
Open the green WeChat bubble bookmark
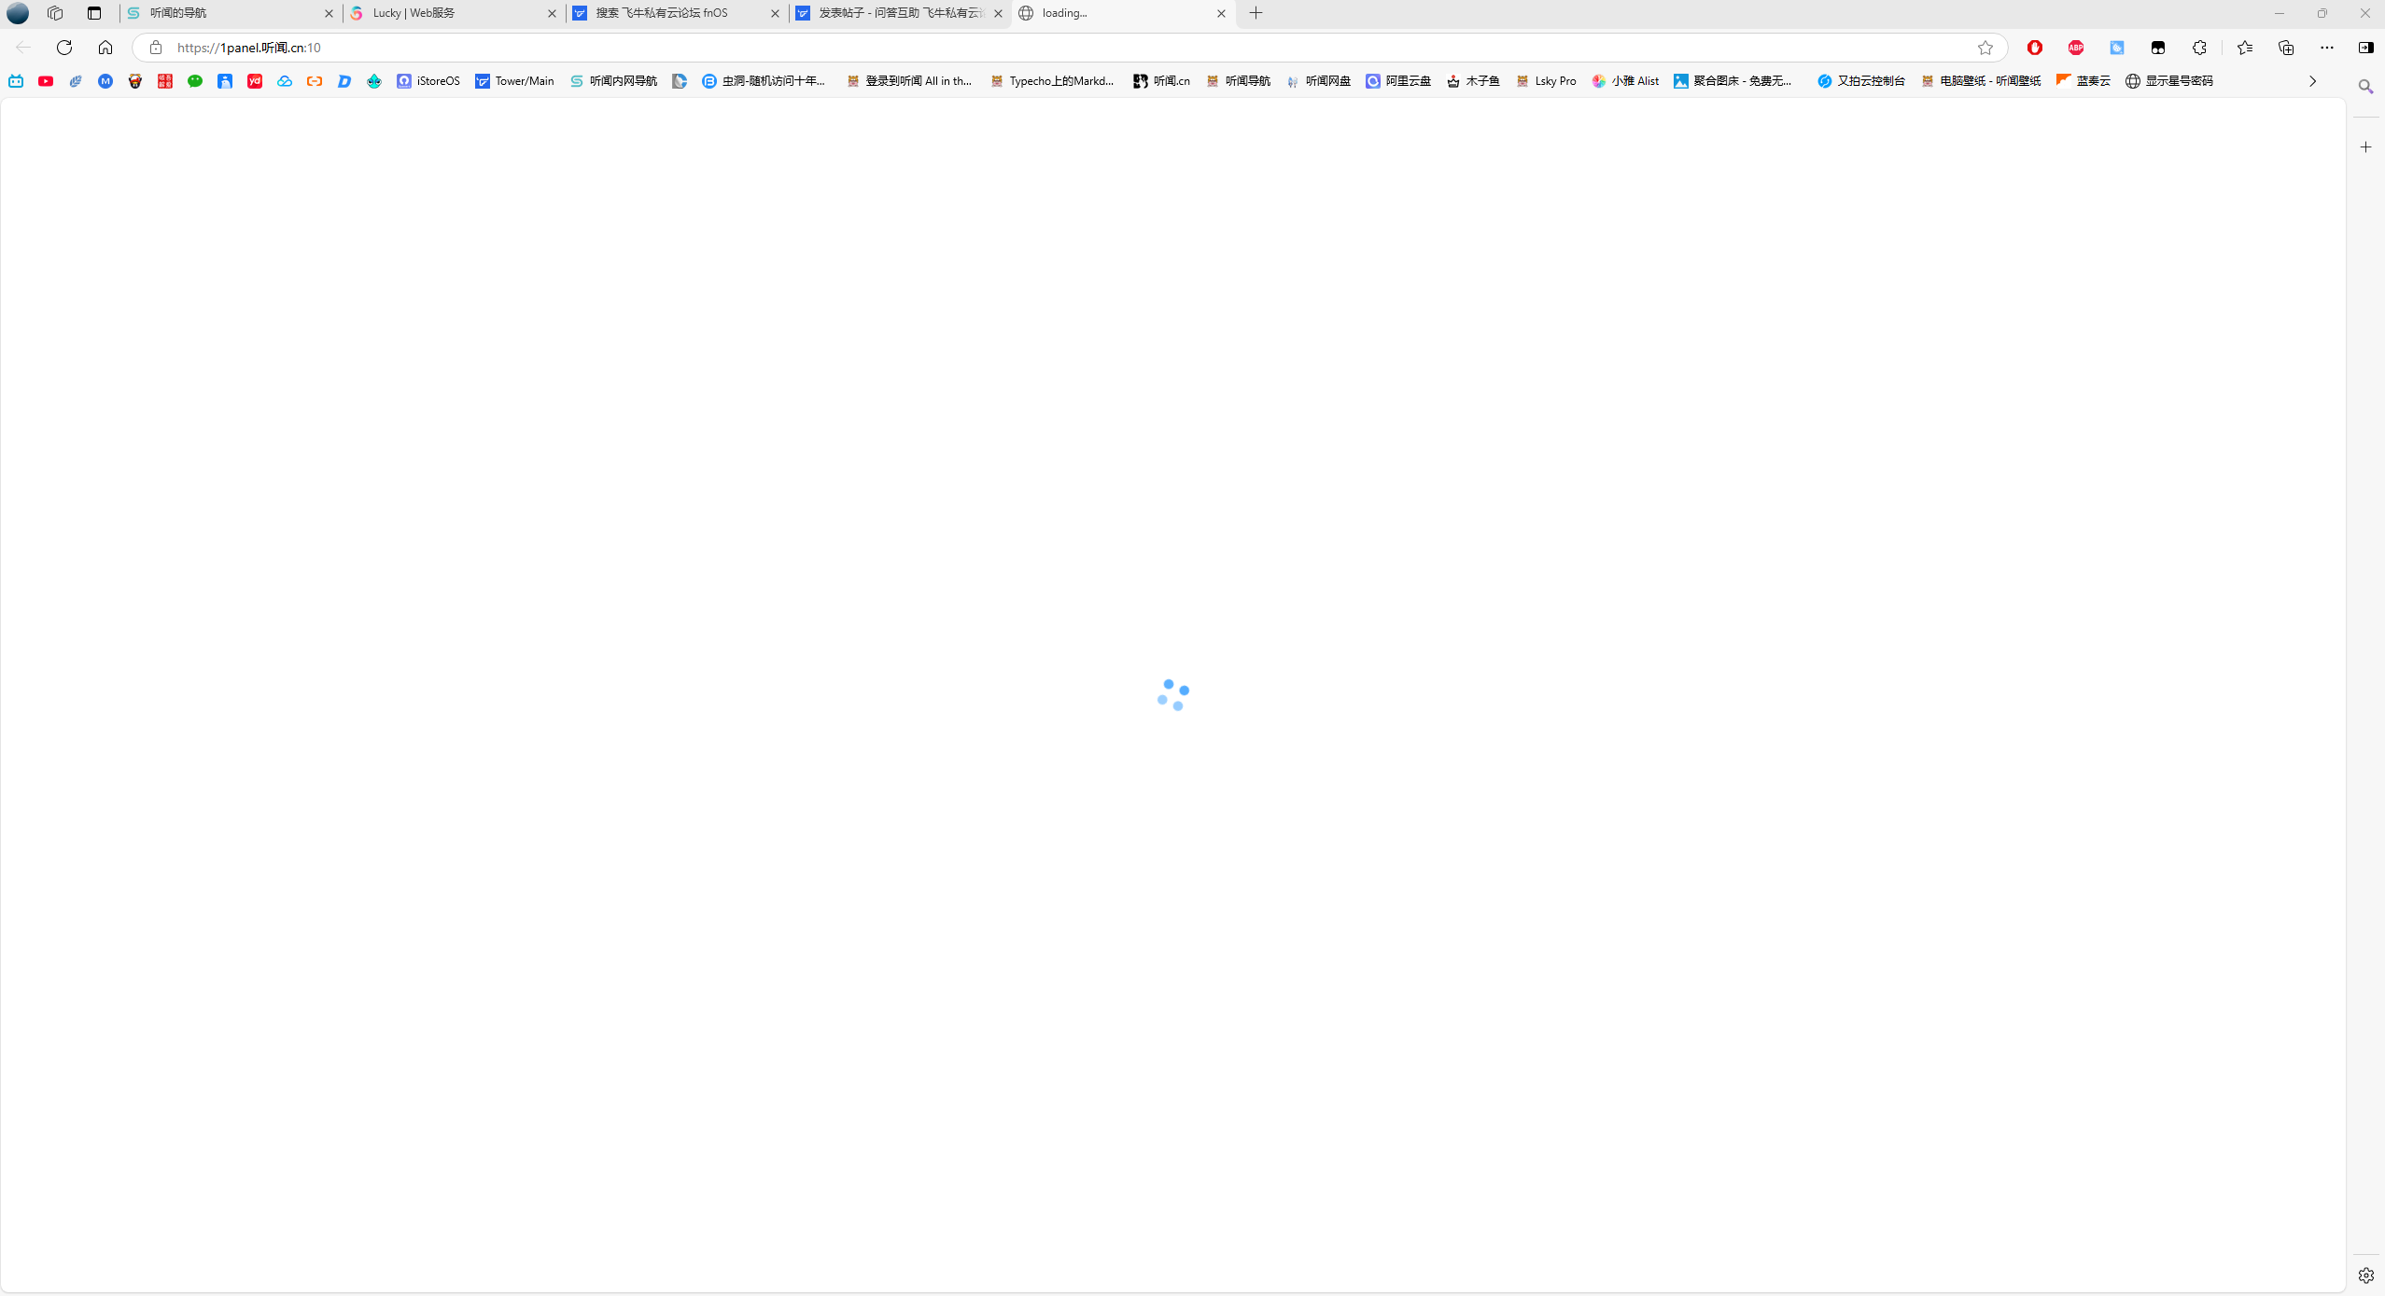click(195, 81)
